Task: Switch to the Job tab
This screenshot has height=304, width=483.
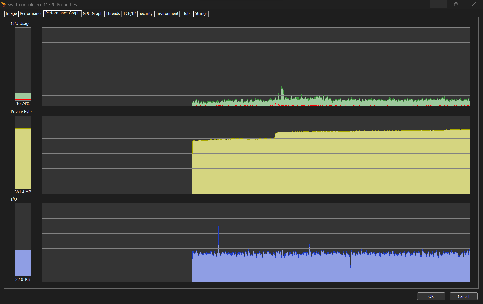Action: pos(186,14)
